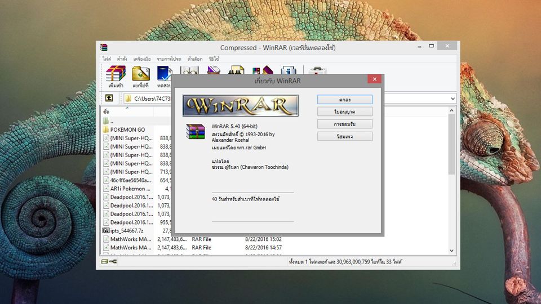Open the คำสั่ง (Commands) menu
The image size is (541, 304).
point(122,59)
